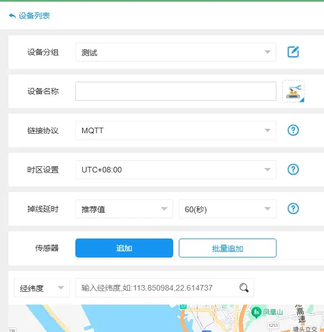Click the 批量追加 button
The image size is (324, 332).
227,248
